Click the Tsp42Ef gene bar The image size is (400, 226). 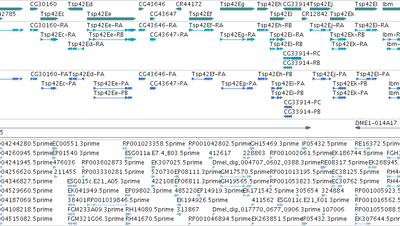(201, 19)
